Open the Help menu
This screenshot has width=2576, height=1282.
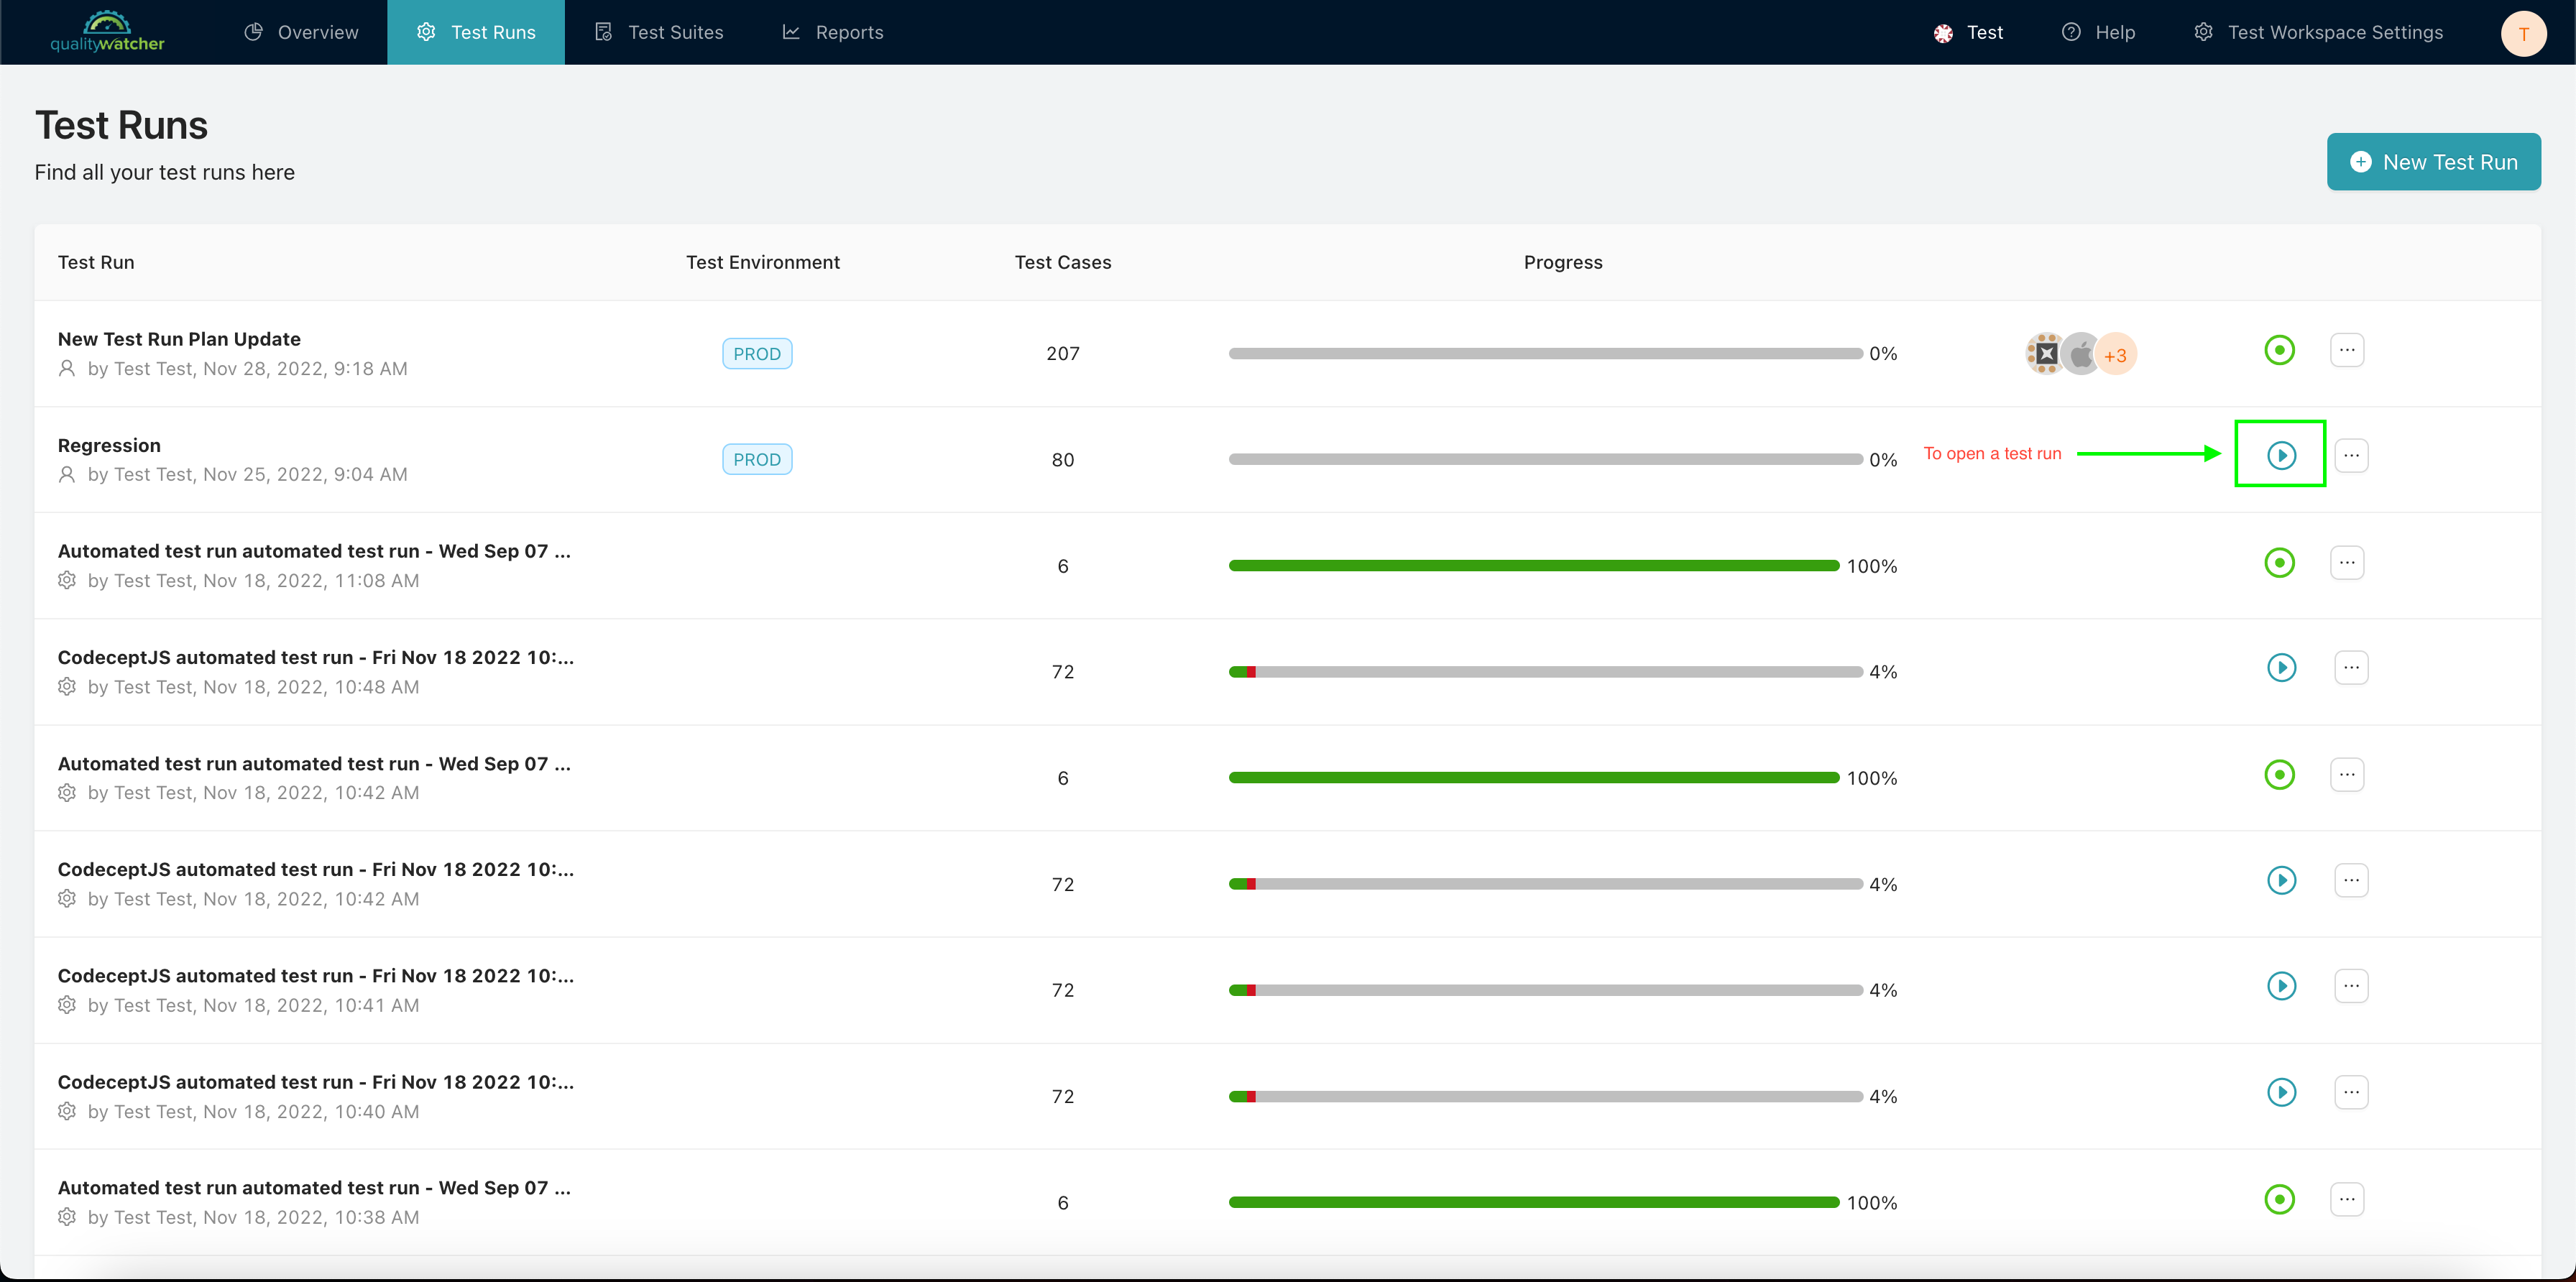point(2098,32)
